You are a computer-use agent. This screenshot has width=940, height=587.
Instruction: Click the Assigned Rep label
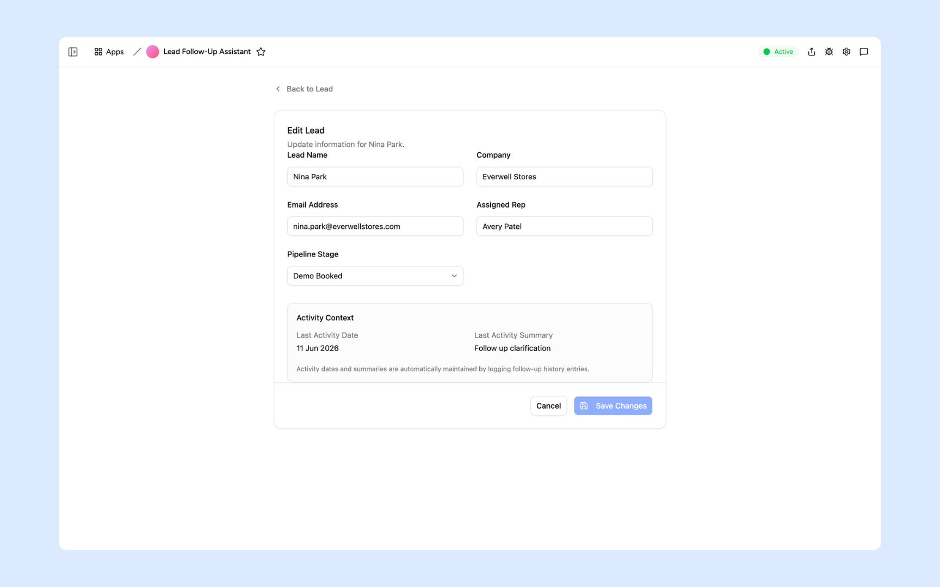coord(501,205)
